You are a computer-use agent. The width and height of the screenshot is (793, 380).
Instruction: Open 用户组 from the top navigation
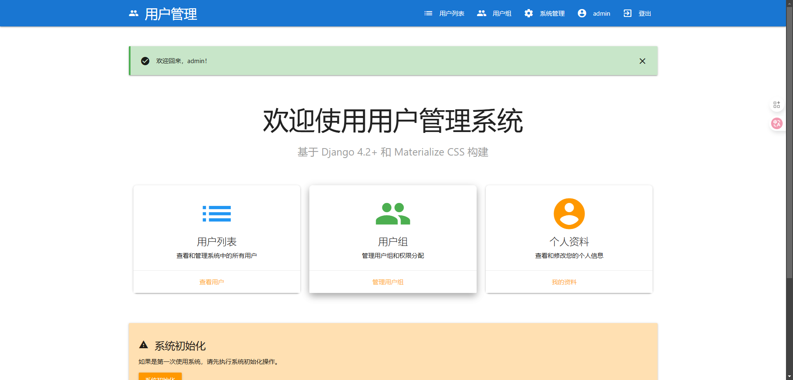[502, 14]
